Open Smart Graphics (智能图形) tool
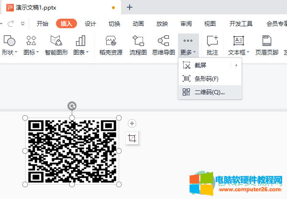Screen dimensions: 287x199 point(56,41)
